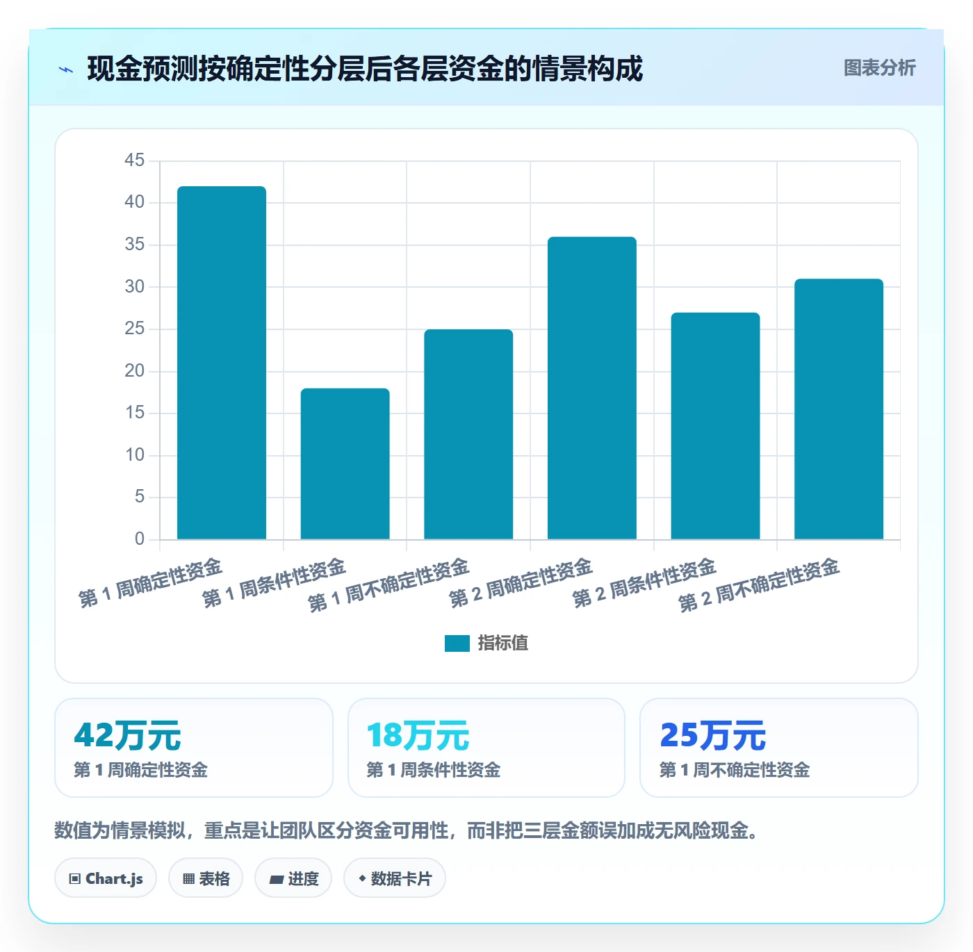Click the y-axis value 20
This screenshot has height=952, width=973.
pyautogui.click(x=134, y=371)
